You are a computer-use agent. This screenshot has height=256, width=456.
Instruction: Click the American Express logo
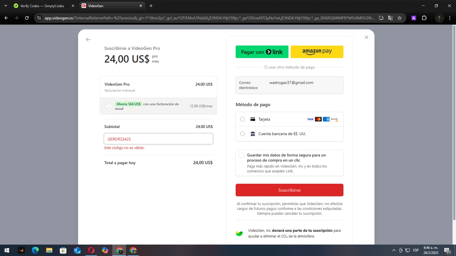point(326,119)
